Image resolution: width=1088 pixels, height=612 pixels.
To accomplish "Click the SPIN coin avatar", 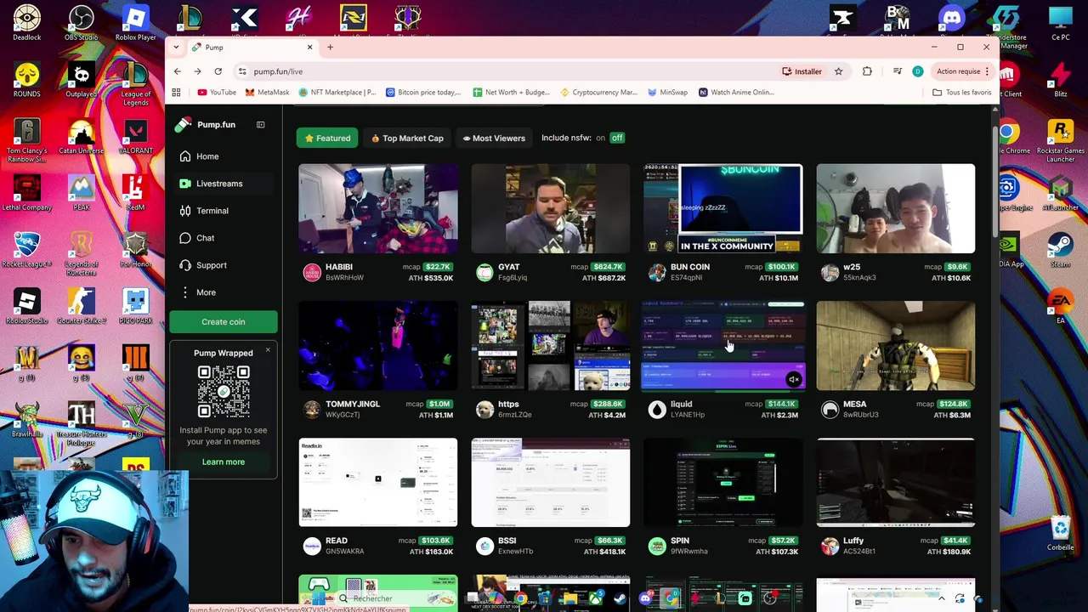I will tap(657, 547).
